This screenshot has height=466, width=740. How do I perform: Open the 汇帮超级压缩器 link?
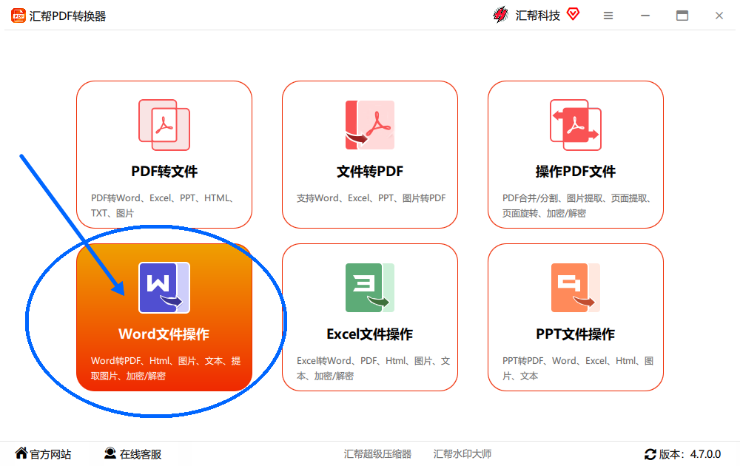(377, 453)
